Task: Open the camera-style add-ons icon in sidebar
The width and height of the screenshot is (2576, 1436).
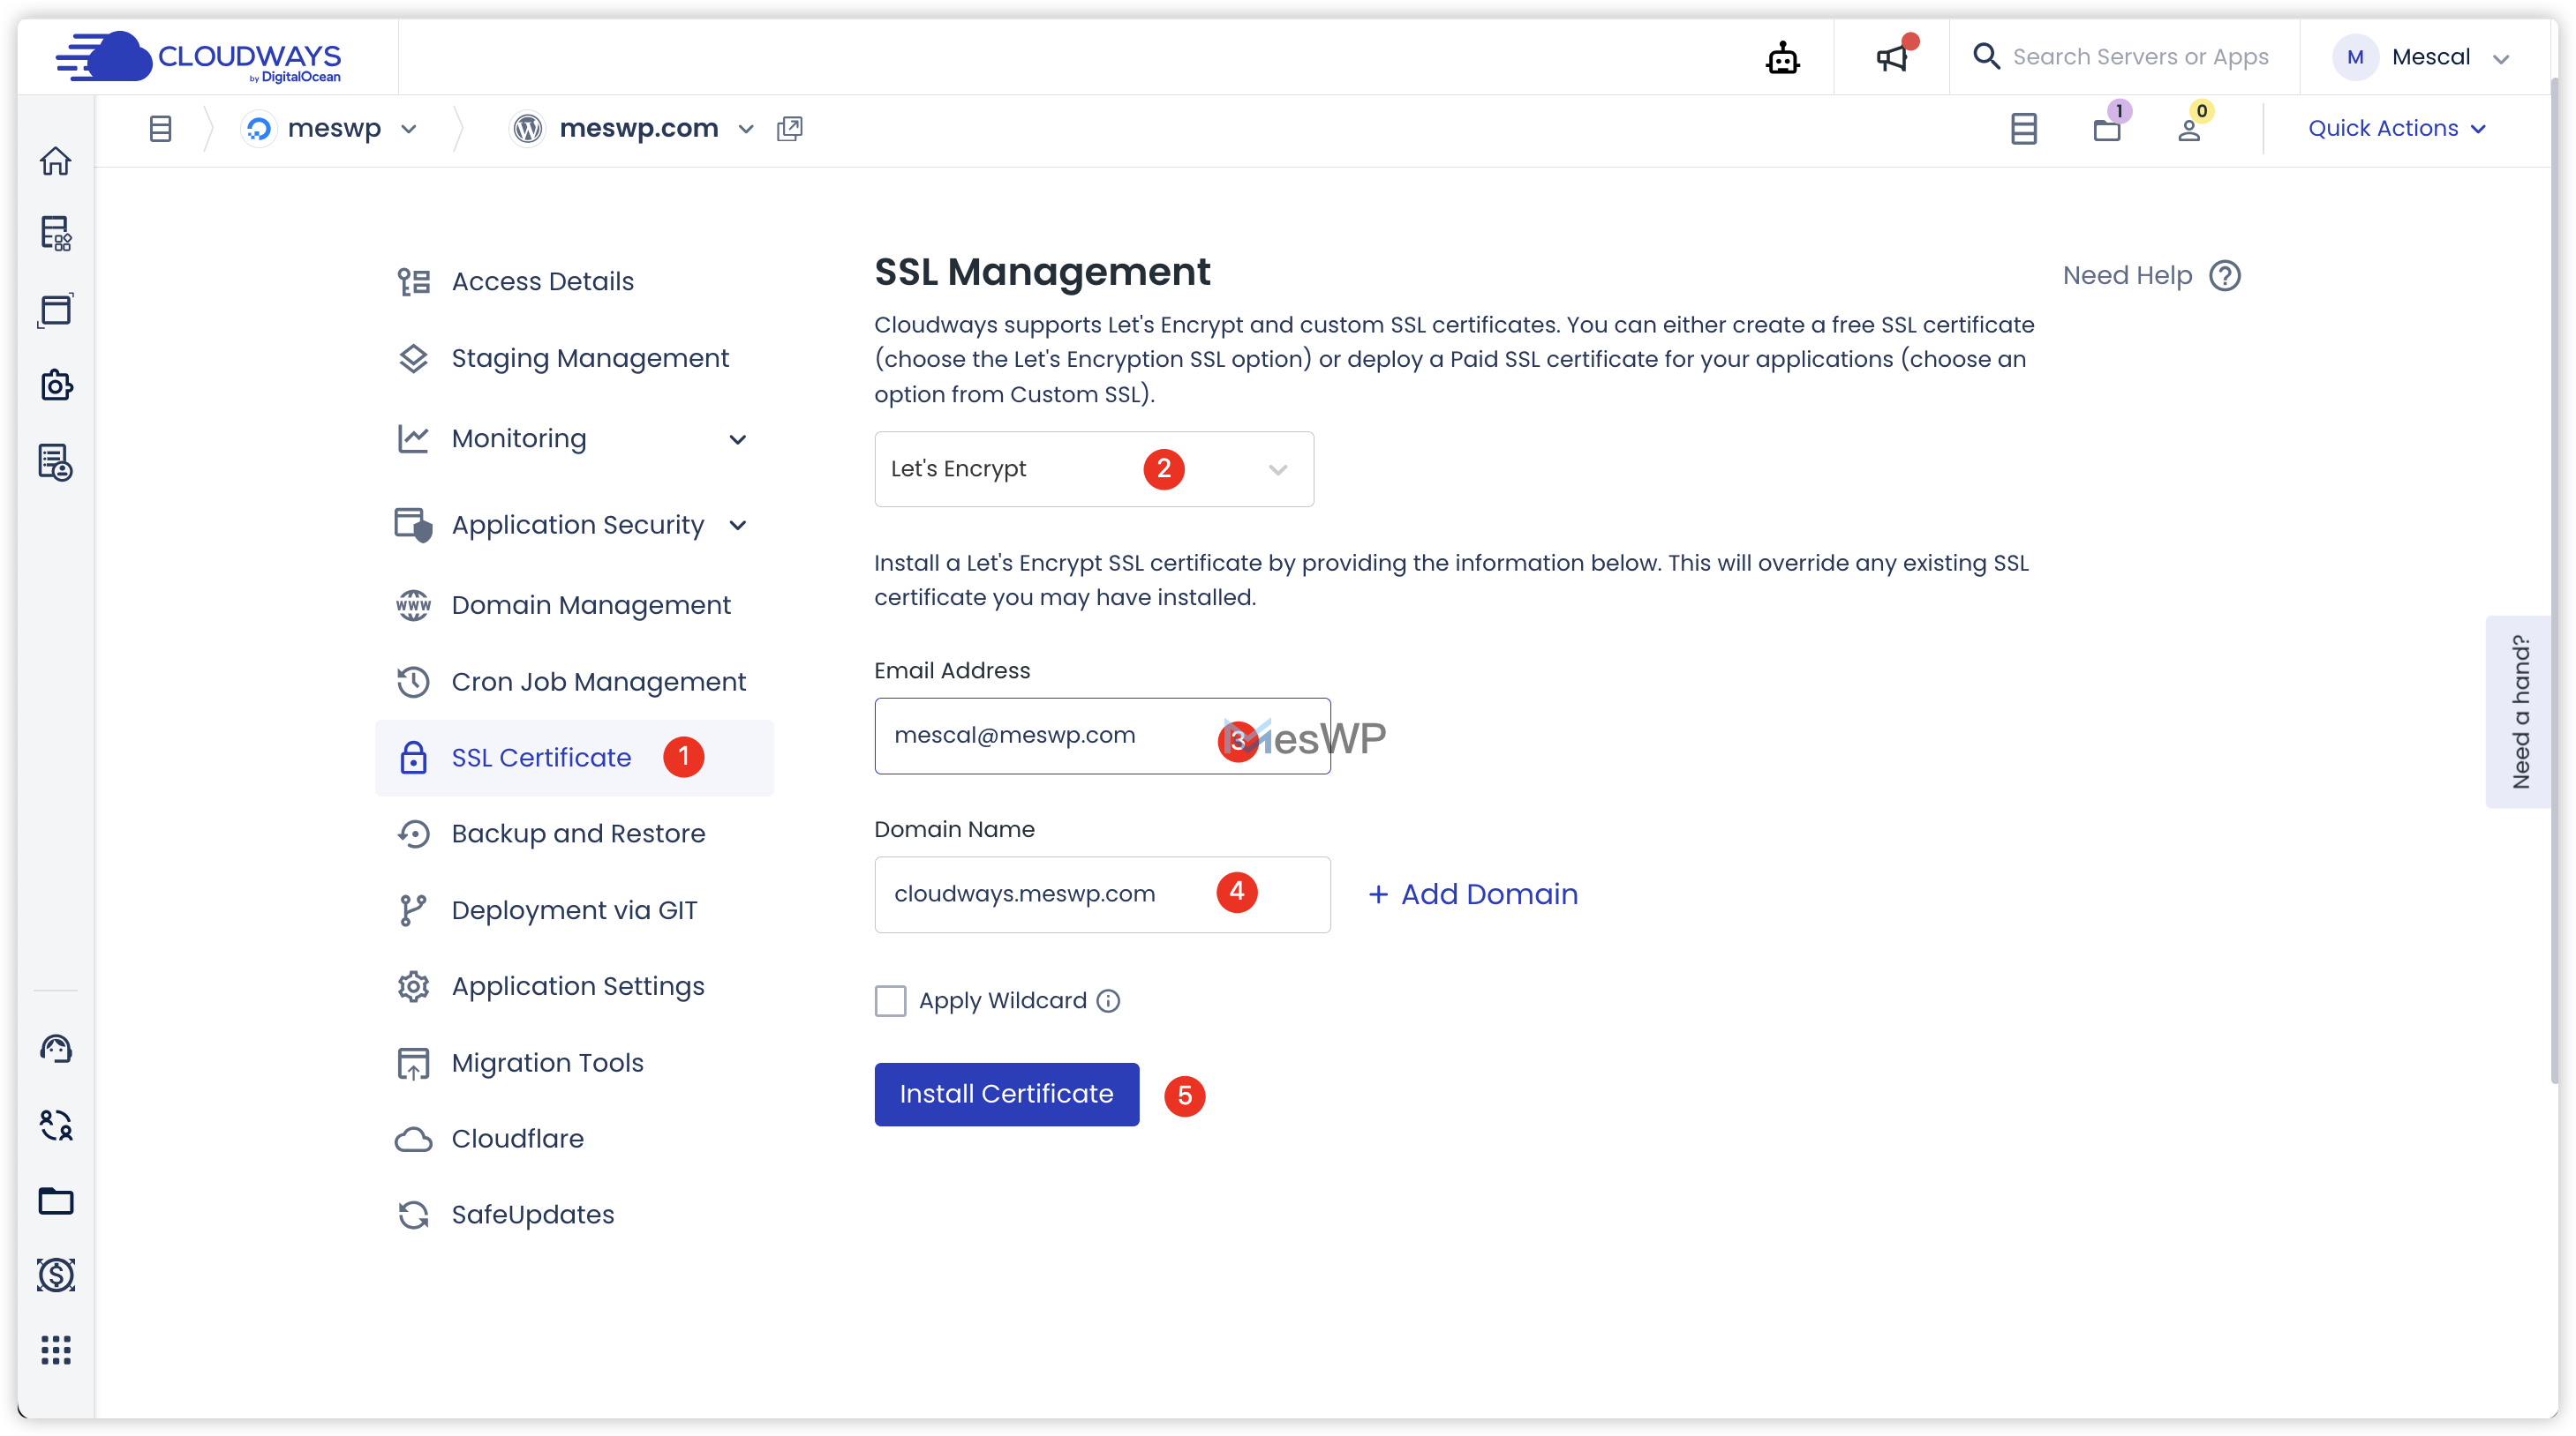Action: tap(56, 385)
